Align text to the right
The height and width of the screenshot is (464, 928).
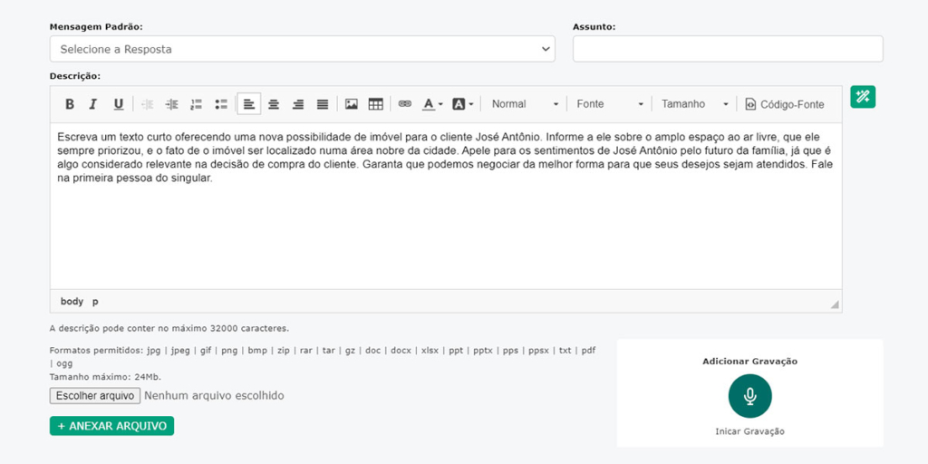tap(298, 104)
